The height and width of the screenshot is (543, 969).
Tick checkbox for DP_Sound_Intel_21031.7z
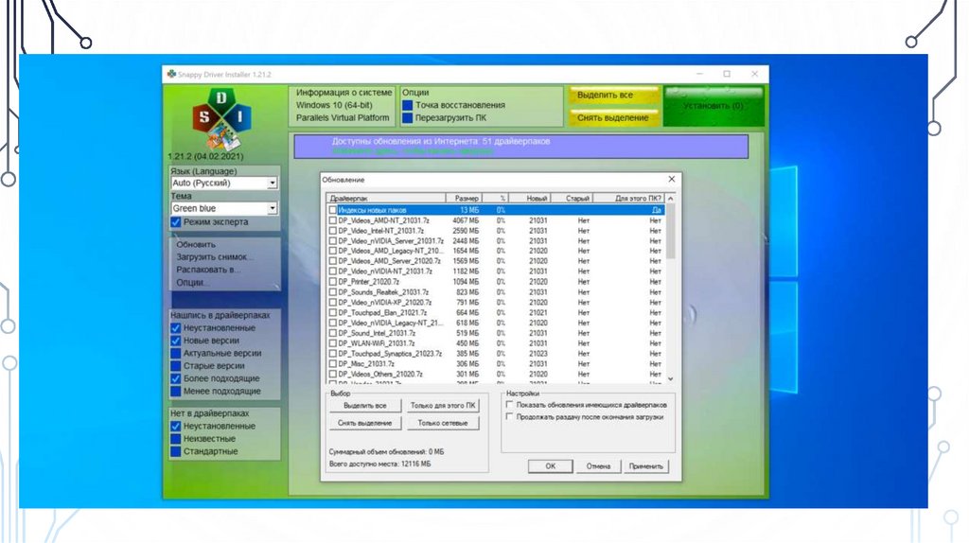pyautogui.click(x=332, y=333)
